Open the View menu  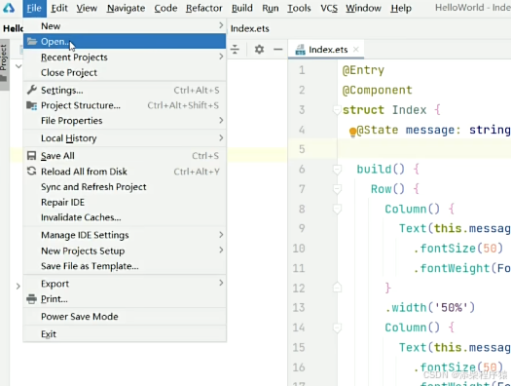87,8
